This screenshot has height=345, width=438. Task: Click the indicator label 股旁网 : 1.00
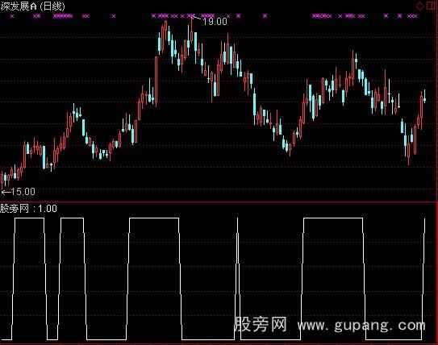click(28, 209)
